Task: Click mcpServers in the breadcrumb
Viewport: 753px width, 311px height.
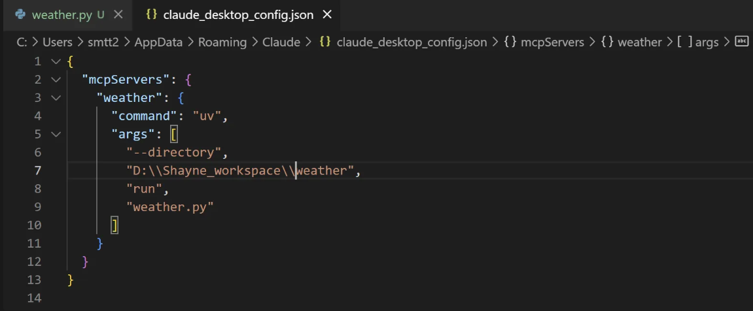Action: pos(552,42)
